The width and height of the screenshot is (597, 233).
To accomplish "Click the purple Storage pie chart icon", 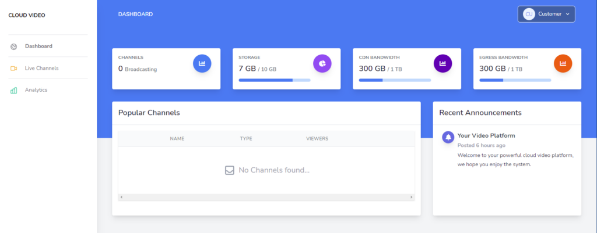I will [x=322, y=63].
